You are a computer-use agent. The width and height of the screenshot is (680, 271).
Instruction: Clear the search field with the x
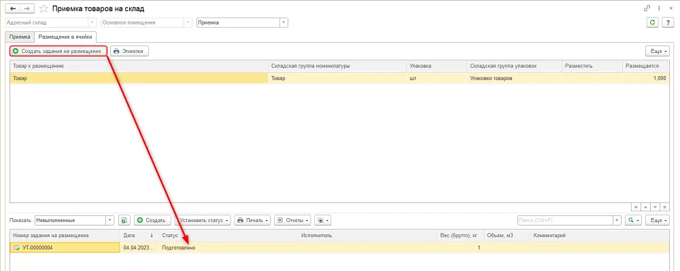click(x=617, y=220)
